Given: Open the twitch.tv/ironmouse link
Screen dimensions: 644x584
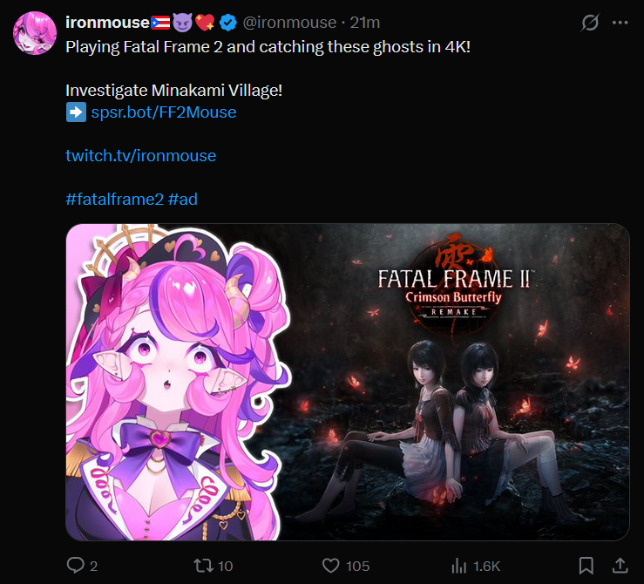Looking at the screenshot, I should pos(140,156).
